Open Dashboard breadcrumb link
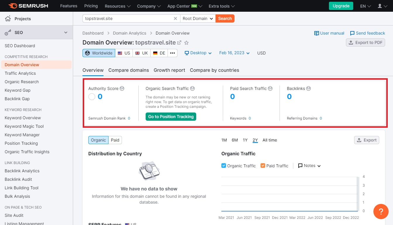 coord(93,33)
